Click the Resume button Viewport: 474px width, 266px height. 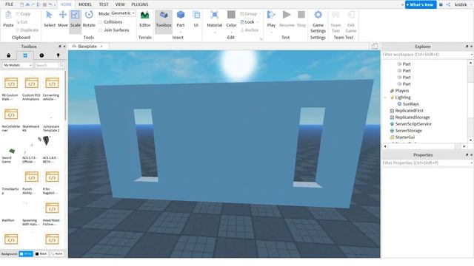coord(287,18)
